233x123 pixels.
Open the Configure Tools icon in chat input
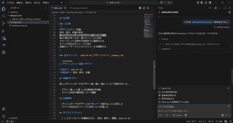(x=186, y=115)
